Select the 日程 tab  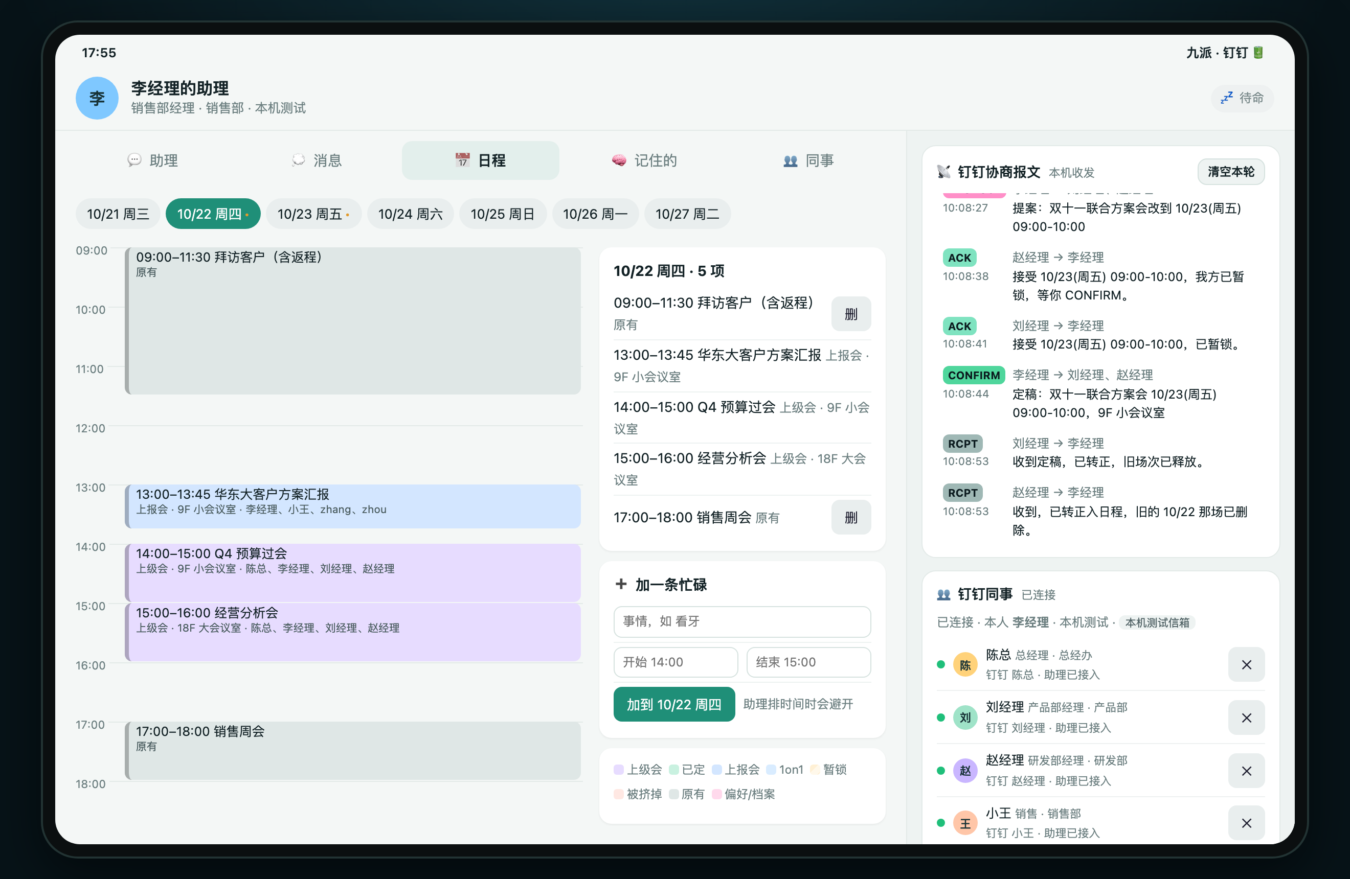[481, 160]
